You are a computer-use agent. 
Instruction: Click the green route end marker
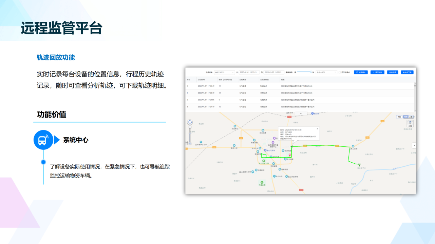(359, 165)
